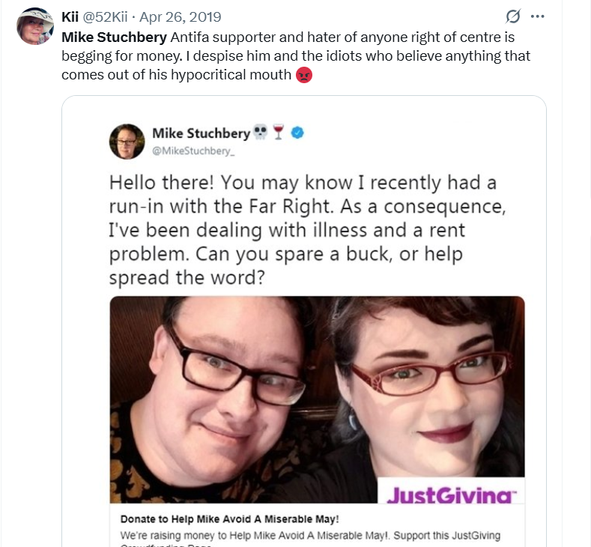591x547 pixels.
Task: Open the three-dot more options menu
Action: (x=537, y=16)
